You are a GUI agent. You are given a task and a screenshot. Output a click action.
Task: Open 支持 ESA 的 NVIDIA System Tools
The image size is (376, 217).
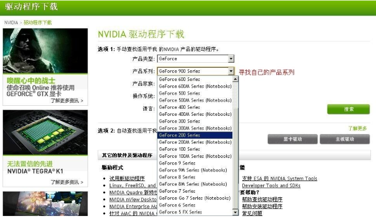(279, 179)
